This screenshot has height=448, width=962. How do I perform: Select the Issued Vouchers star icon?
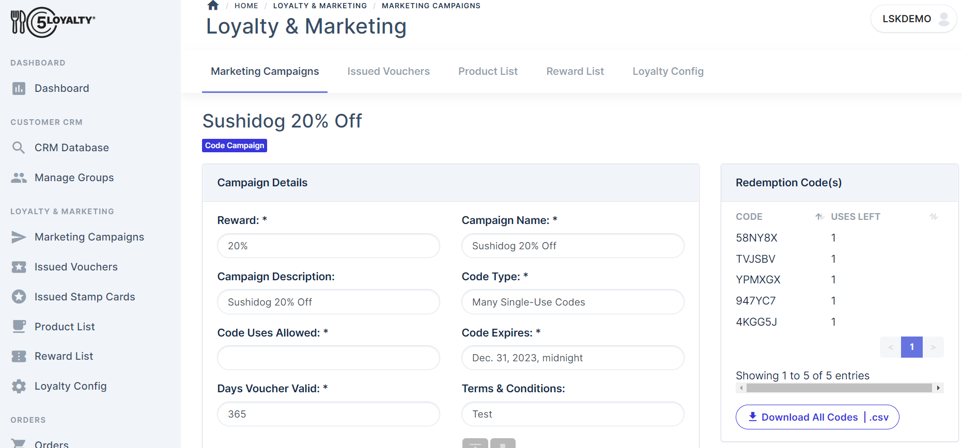(x=19, y=267)
